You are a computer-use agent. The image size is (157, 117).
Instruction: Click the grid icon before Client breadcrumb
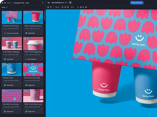coord(5,3)
